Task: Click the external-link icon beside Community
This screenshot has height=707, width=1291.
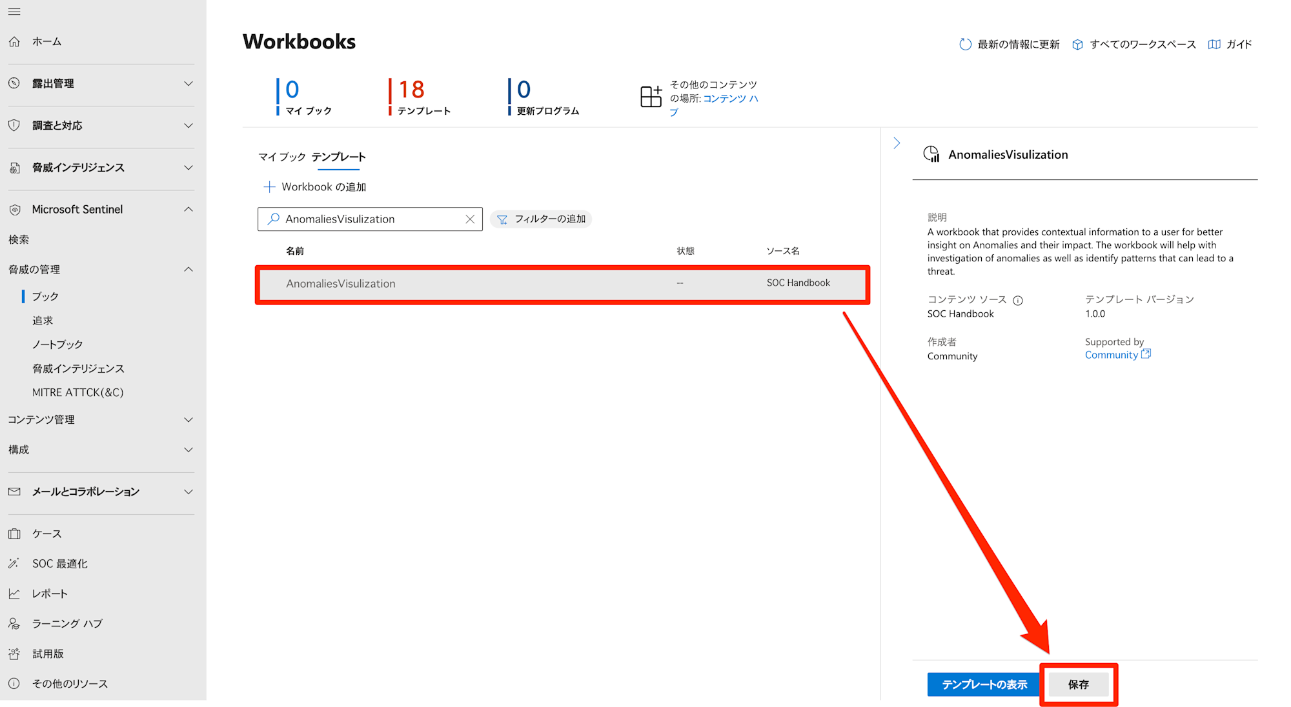Action: (x=1146, y=353)
